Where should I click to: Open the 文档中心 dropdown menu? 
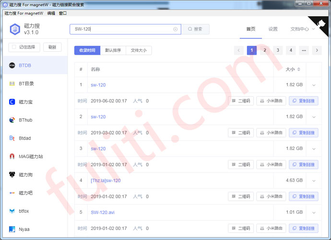click(302, 29)
